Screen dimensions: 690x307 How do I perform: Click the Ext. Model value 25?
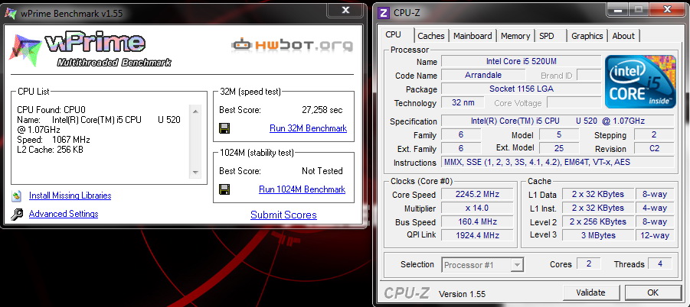[559, 148]
